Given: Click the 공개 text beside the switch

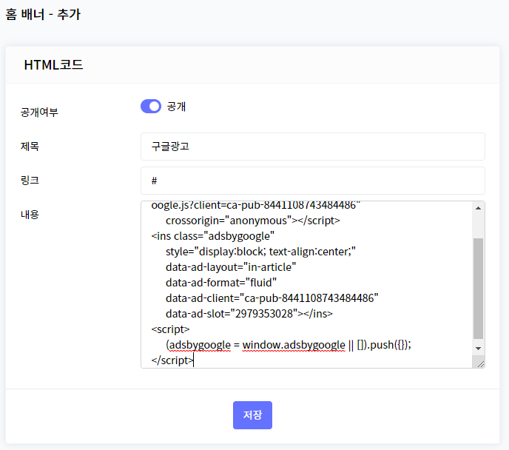Looking at the screenshot, I should click(x=176, y=106).
